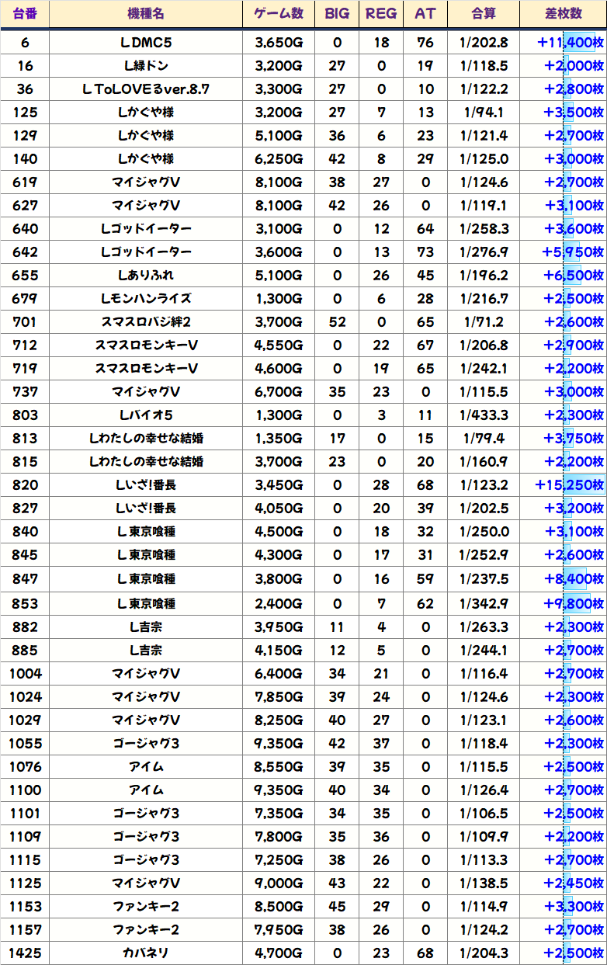
Task: Select machine number 845
Action: (25, 555)
